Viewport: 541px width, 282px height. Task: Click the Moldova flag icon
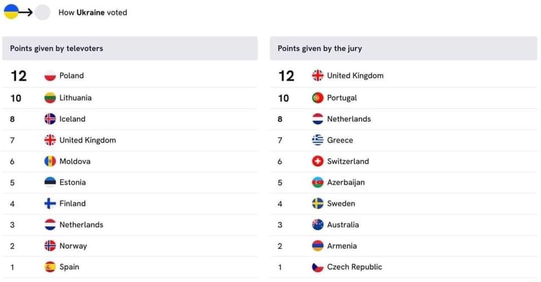(x=50, y=161)
